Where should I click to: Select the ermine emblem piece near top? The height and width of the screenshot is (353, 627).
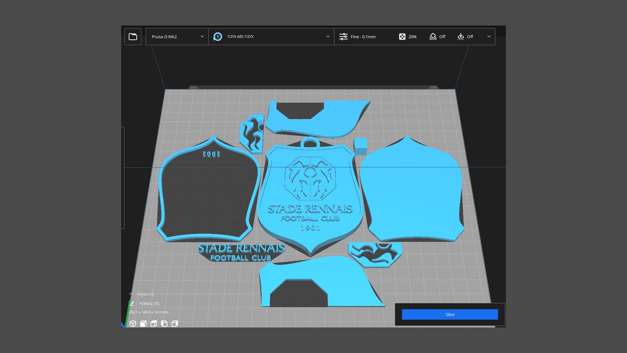click(x=252, y=134)
